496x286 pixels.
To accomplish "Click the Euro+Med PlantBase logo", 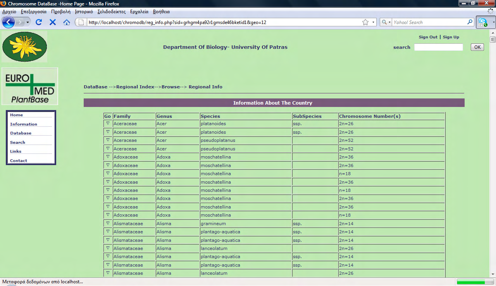I will [30, 86].
